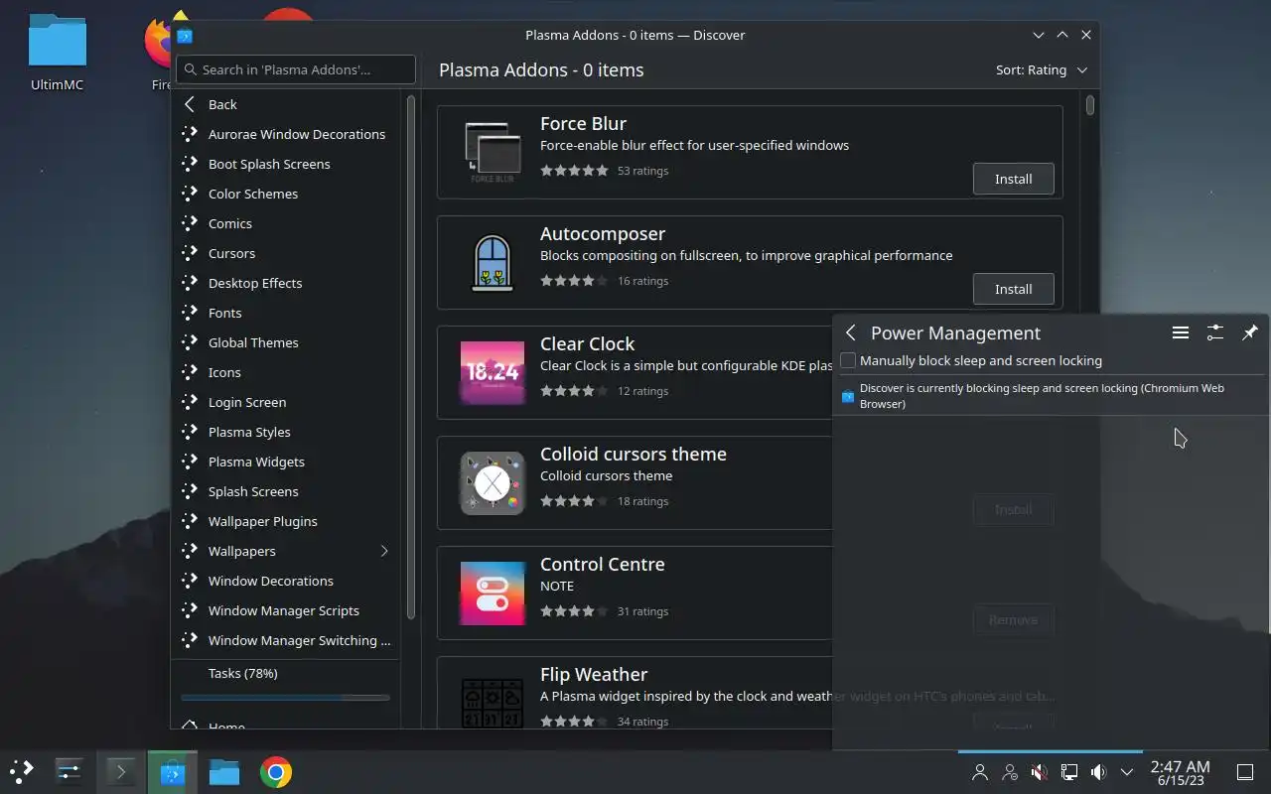The height and width of the screenshot is (794, 1271).
Task: Expand the Wallpapers category chevron
Action: point(384,551)
